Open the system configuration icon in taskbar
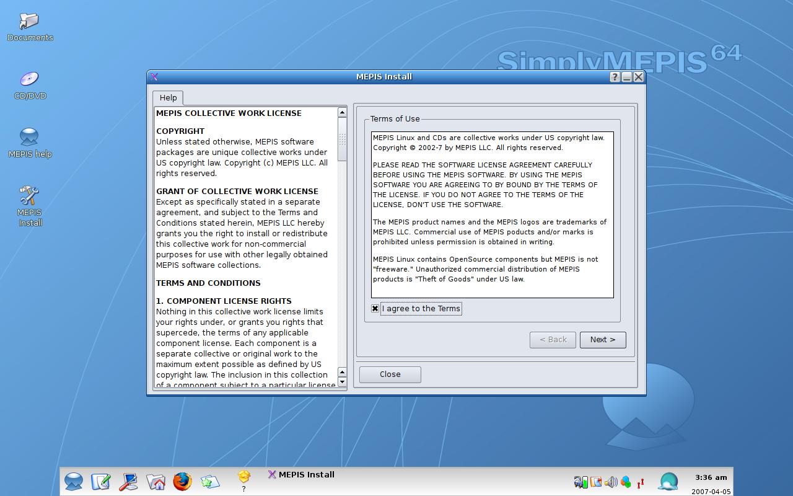The image size is (793, 496). tap(128, 481)
